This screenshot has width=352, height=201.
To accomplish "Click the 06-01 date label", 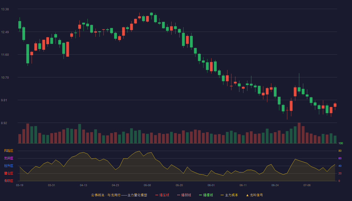I will [x=211, y=185].
